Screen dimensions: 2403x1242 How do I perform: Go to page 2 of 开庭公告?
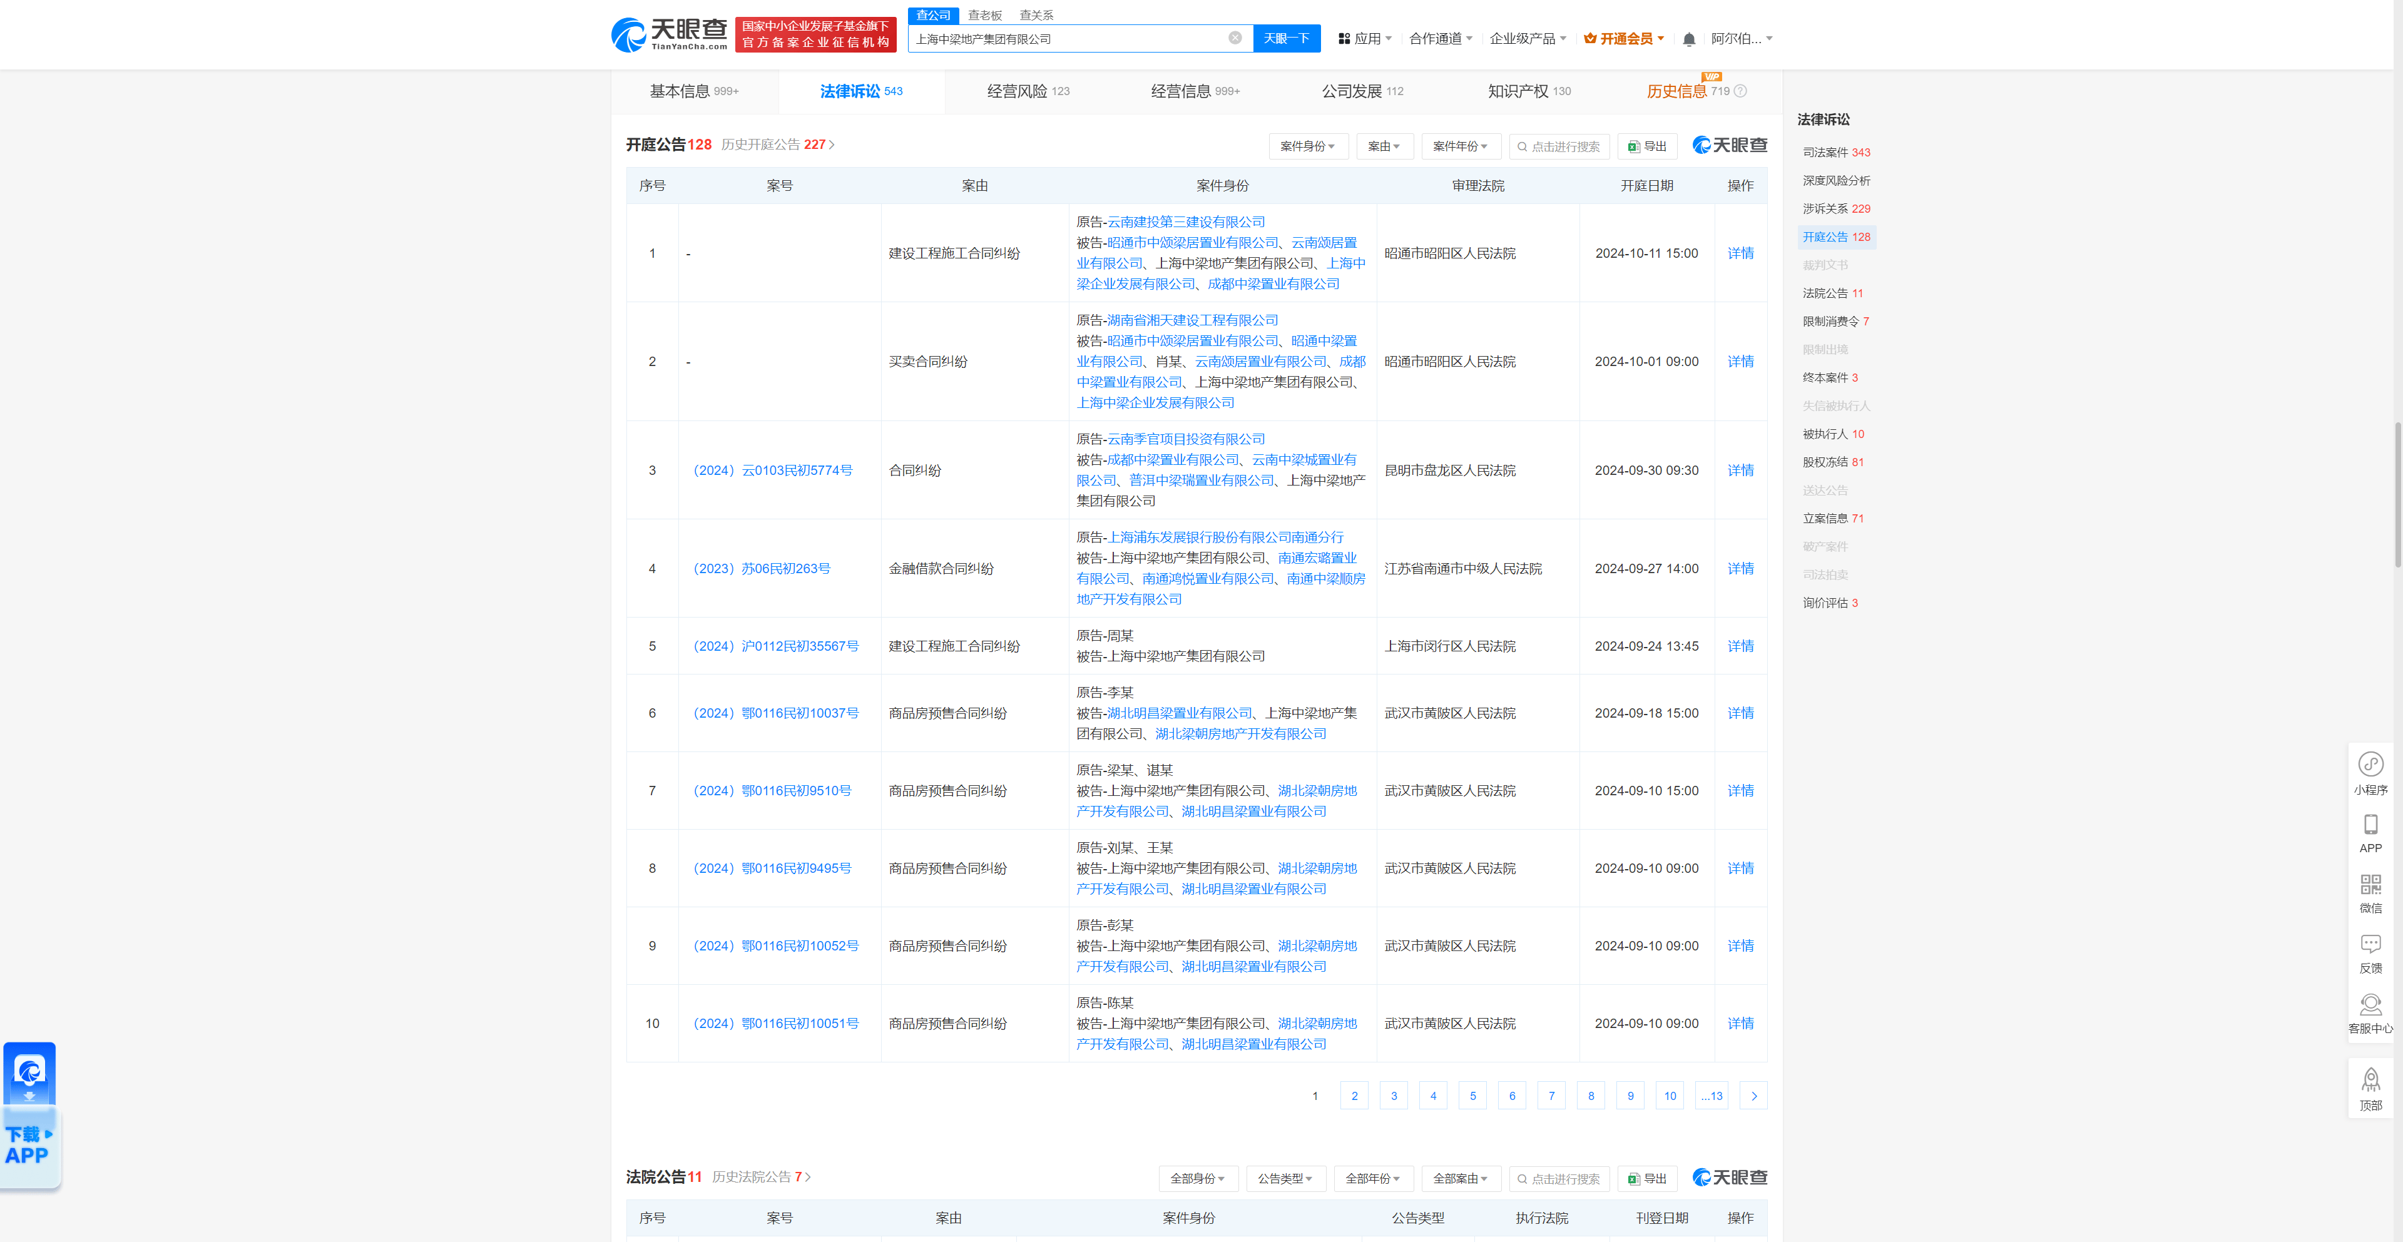click(x=1354, y=1097)
